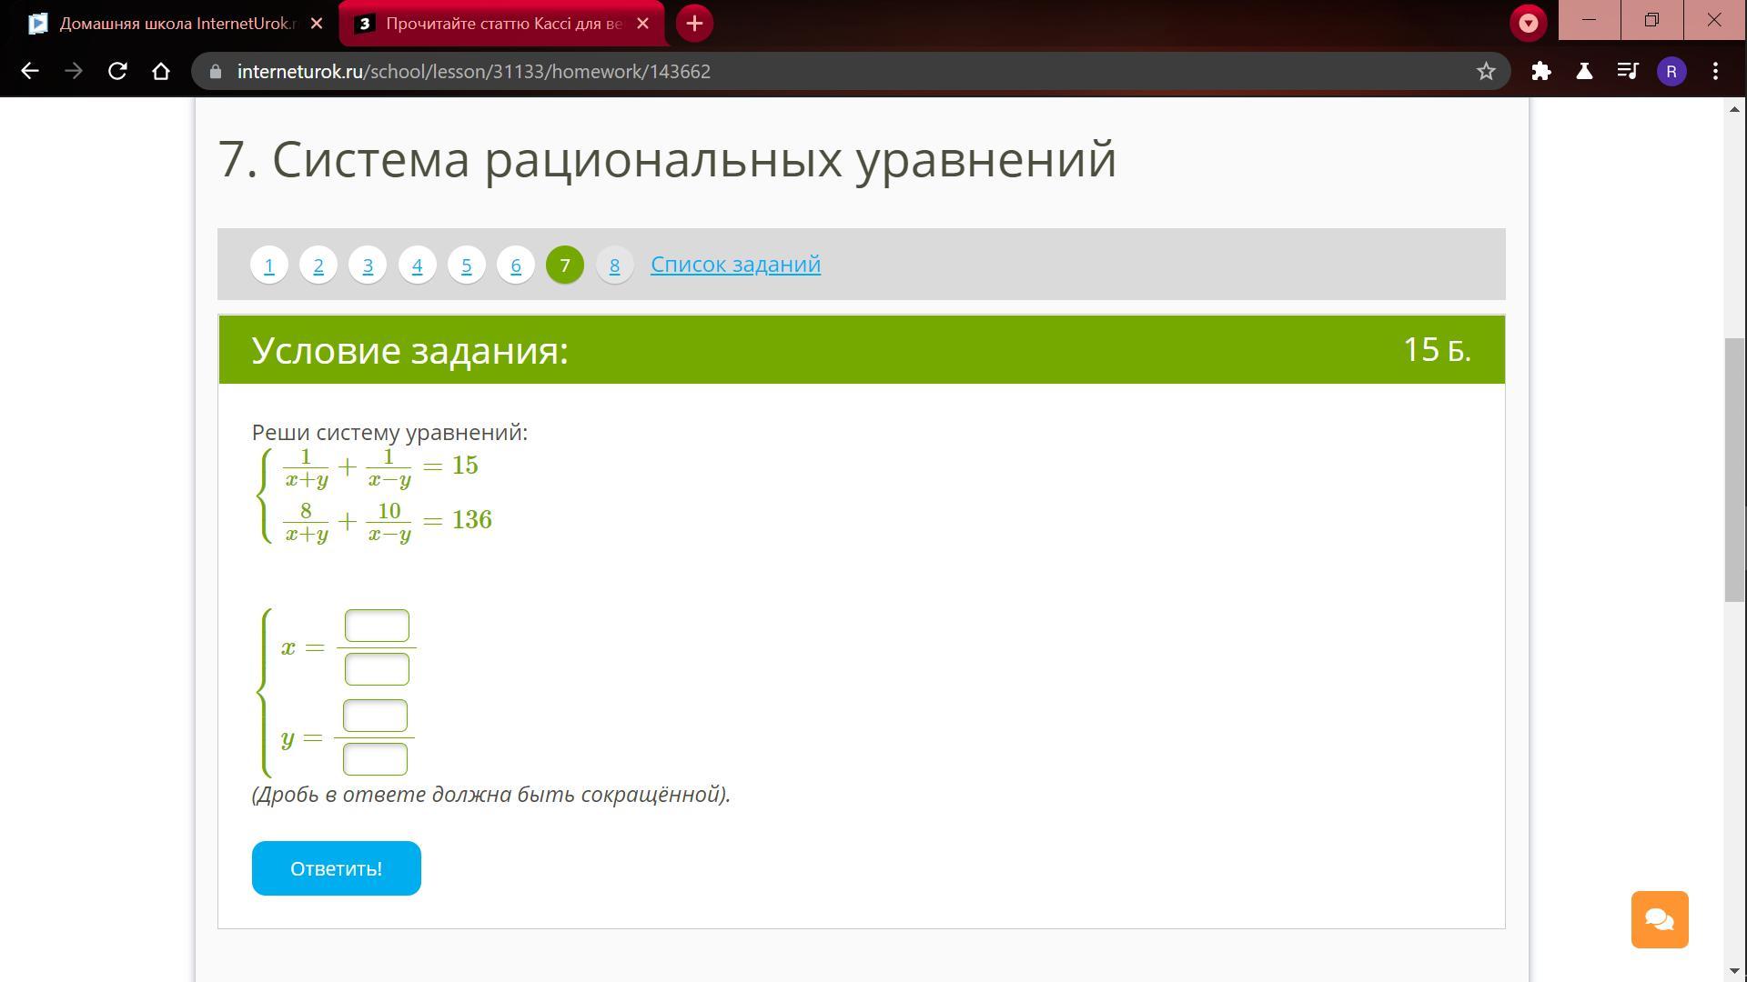This screenshot has height=982, width=1747.
Task: Open the extensions puzzle icon
Action: (1540, 71)
